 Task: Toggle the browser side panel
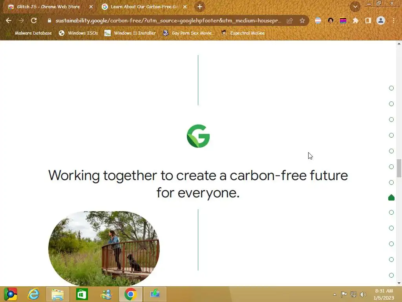368,20
